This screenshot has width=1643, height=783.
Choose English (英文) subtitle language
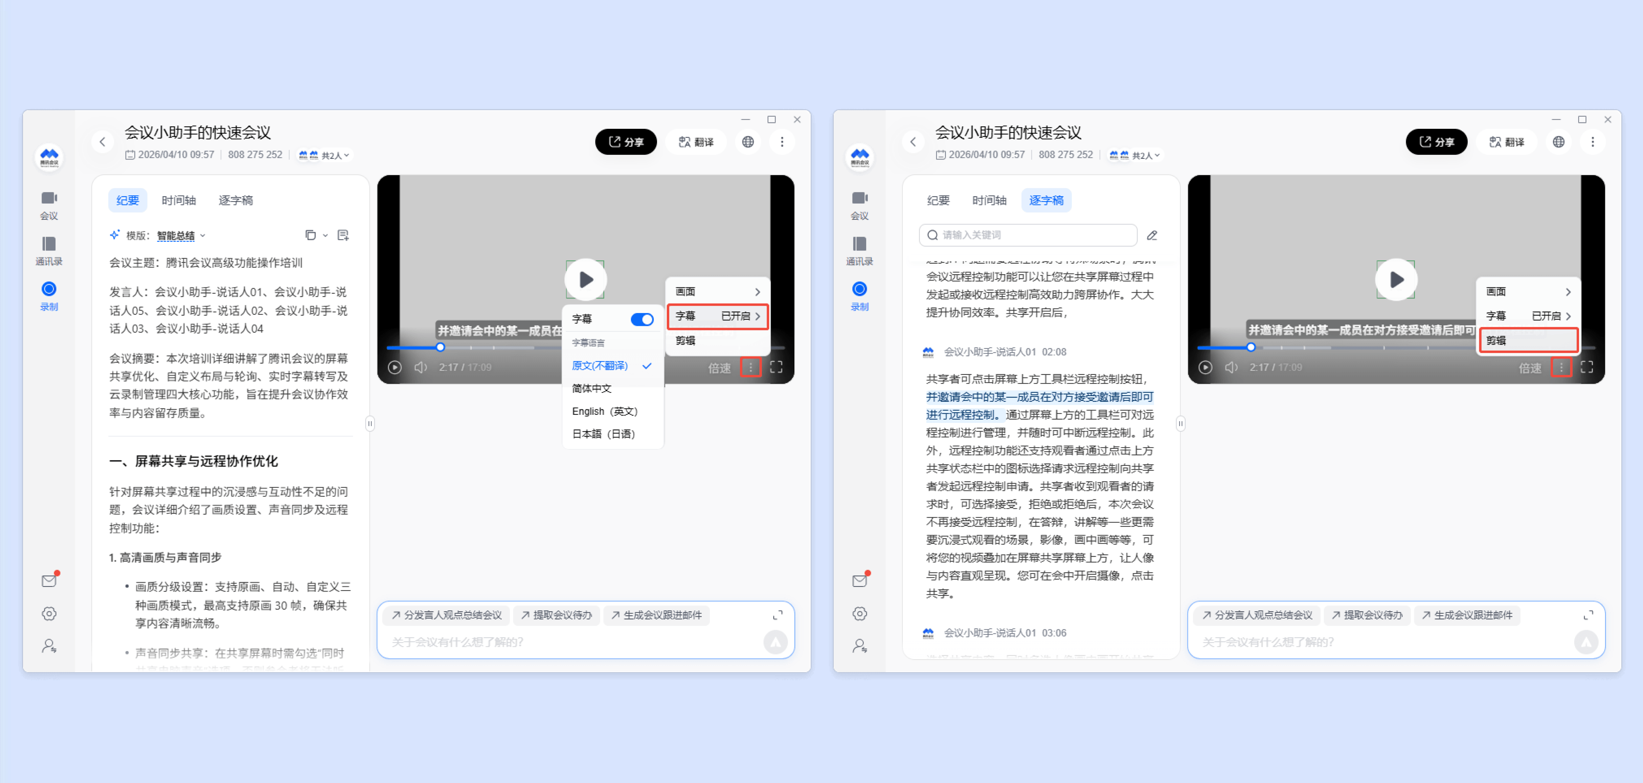click(604, 411)
